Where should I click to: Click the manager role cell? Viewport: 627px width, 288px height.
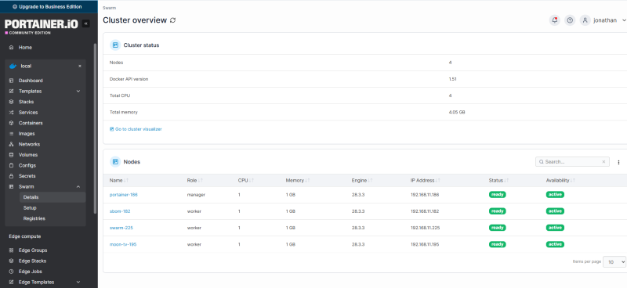click(x=196, y=195)
